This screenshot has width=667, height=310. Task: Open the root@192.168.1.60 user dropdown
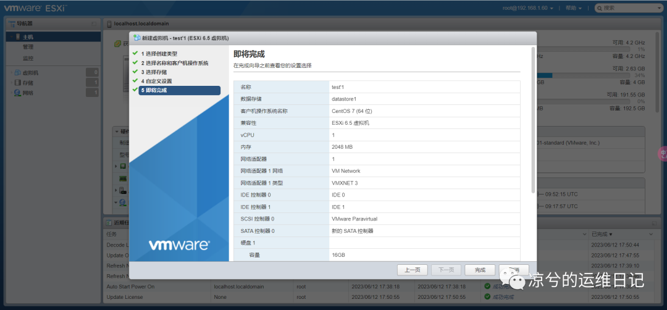click(527, 8)
